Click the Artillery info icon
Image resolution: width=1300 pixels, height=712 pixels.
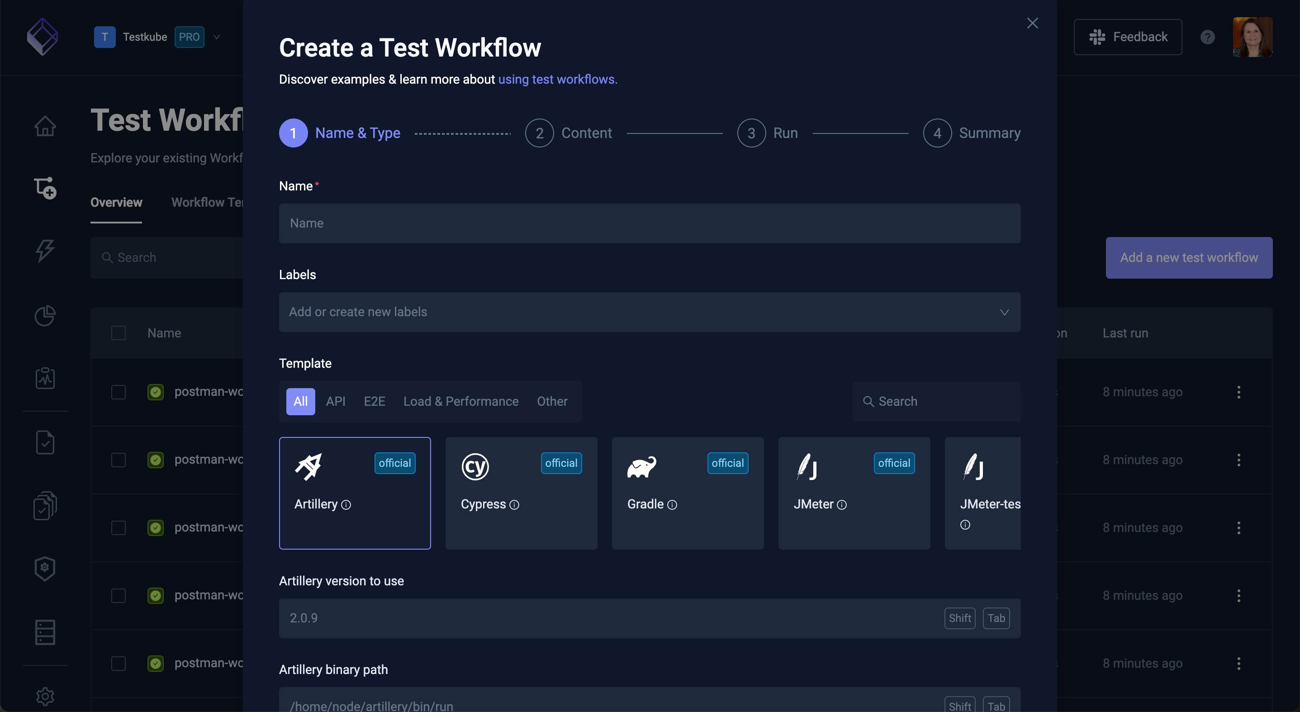pos(346,505)
